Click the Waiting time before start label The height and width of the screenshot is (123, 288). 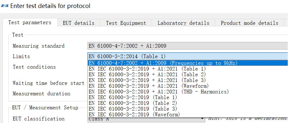pos(49,83)
